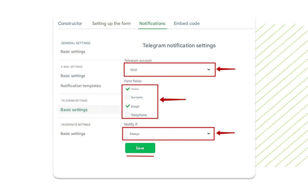Select the Notifications tab
Screen dimensions: 308x191
click(x=152, y=23)
